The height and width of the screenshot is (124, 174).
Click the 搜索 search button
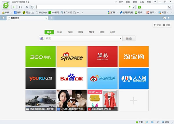[129, 38]
